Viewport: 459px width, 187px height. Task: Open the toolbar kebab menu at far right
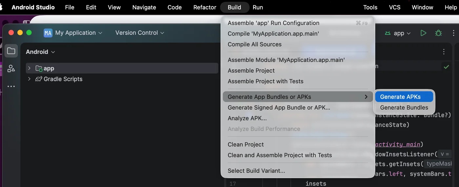(x=453, y=33)
